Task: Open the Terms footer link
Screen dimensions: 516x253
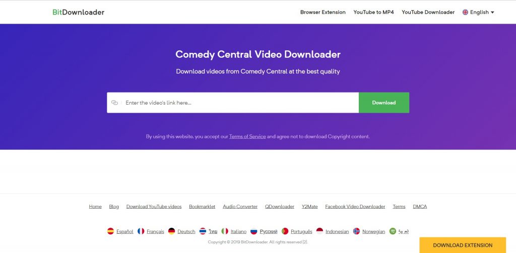Action: (x=399, y=207)
